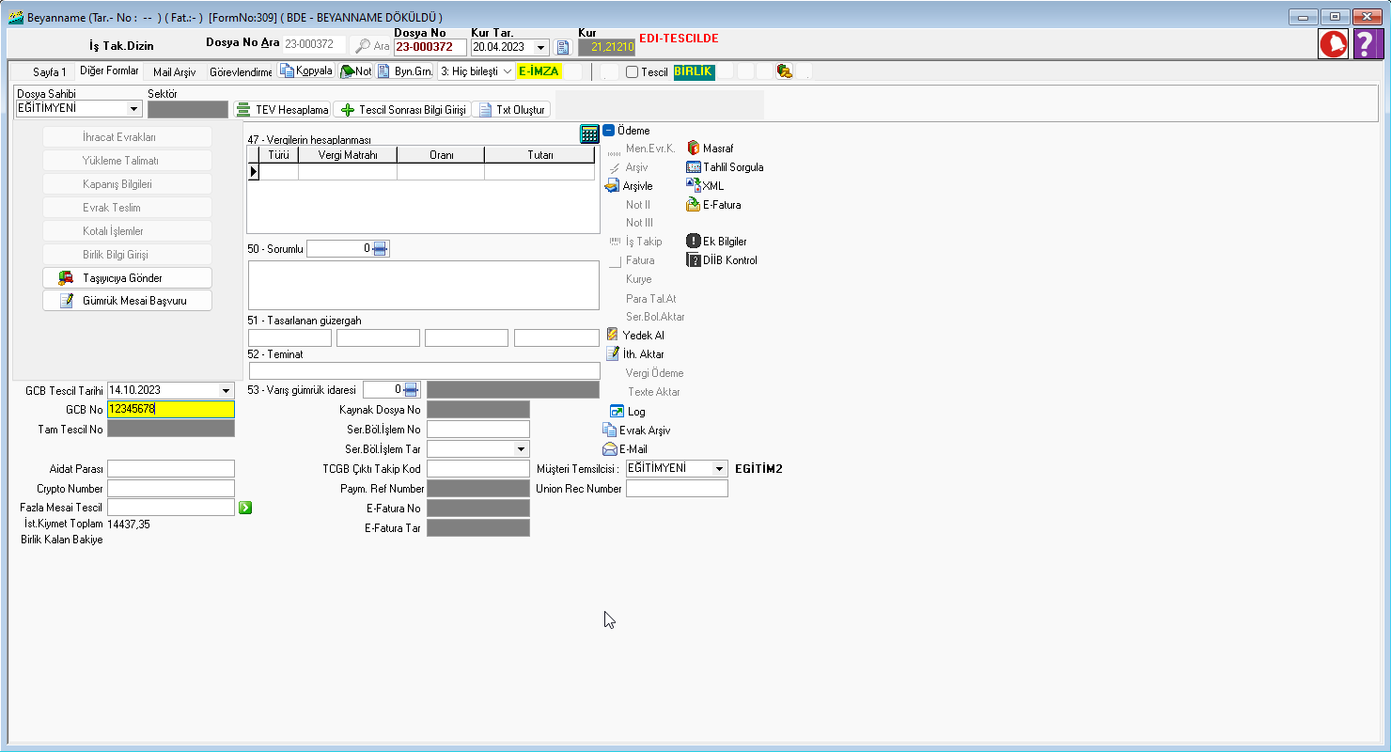Expand the Dosya Sahibi dropdown
The image size is (1391, 752).
pos(134,109)
